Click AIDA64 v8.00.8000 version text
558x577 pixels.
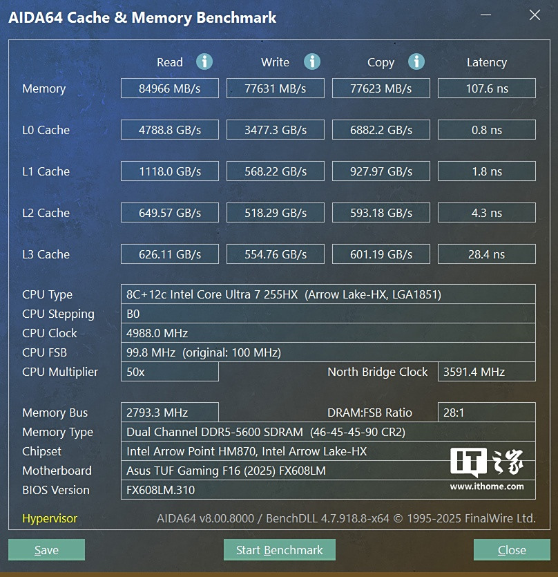point(346,518)
